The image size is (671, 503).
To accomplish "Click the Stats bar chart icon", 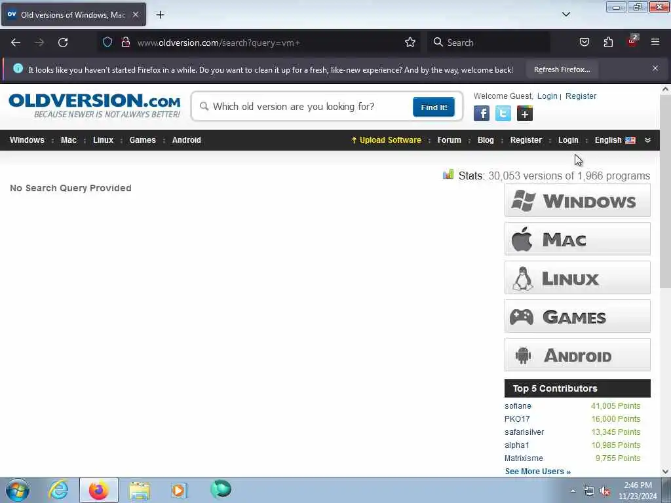I will [448, 174].
